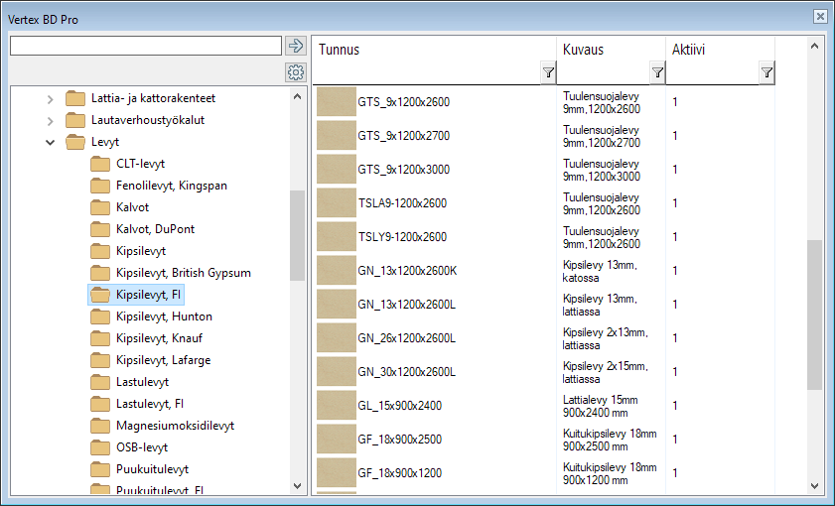Open the Tunnus column filter
Viewport: 835px width, 506px height.
pyautogui.click(x=547, y=72)
